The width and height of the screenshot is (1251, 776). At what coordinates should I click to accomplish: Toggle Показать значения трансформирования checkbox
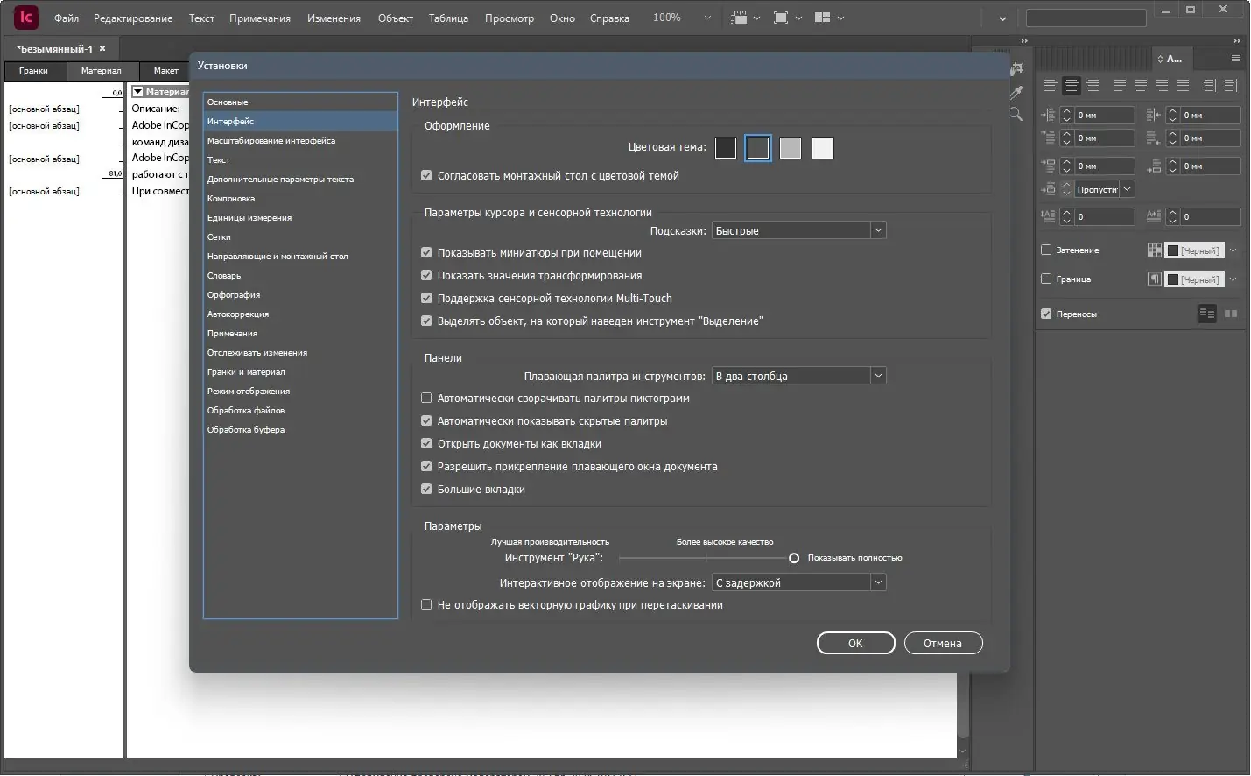[x=426, y=276]
